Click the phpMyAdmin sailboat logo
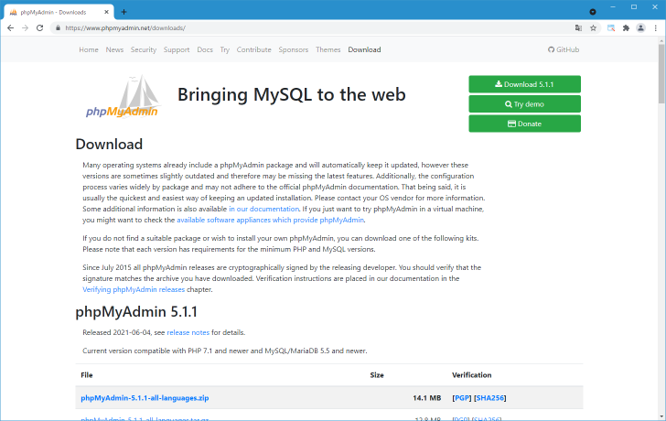Screen dimensions: 666x421 point(123,97)
